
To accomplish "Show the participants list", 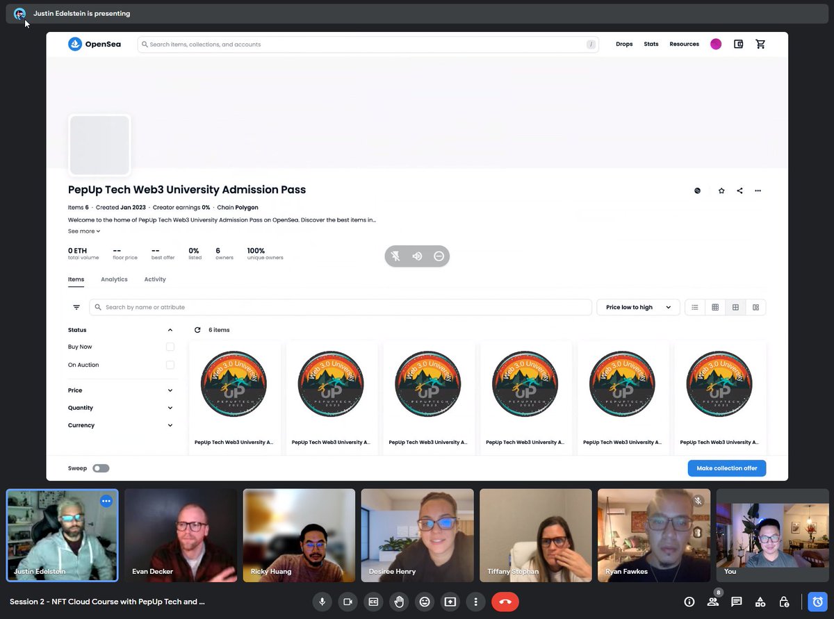I will point(713,602).
